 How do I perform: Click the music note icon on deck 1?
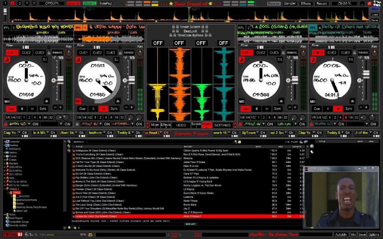[78, 60]
